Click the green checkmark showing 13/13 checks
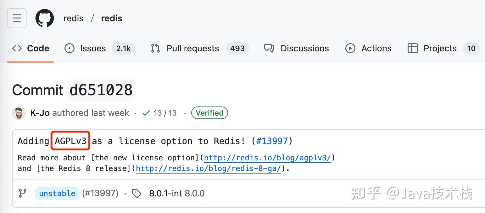This screenshot has height=213, width=485. coord(146,113)
